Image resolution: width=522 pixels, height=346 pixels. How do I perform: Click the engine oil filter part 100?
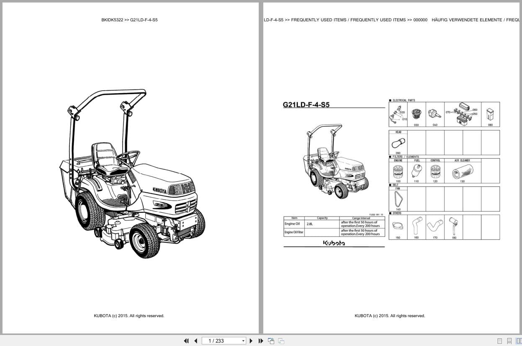point(398,172)
